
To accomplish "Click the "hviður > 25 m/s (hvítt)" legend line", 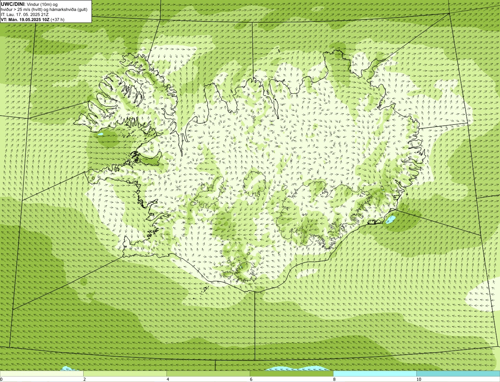I will [44, 9].
